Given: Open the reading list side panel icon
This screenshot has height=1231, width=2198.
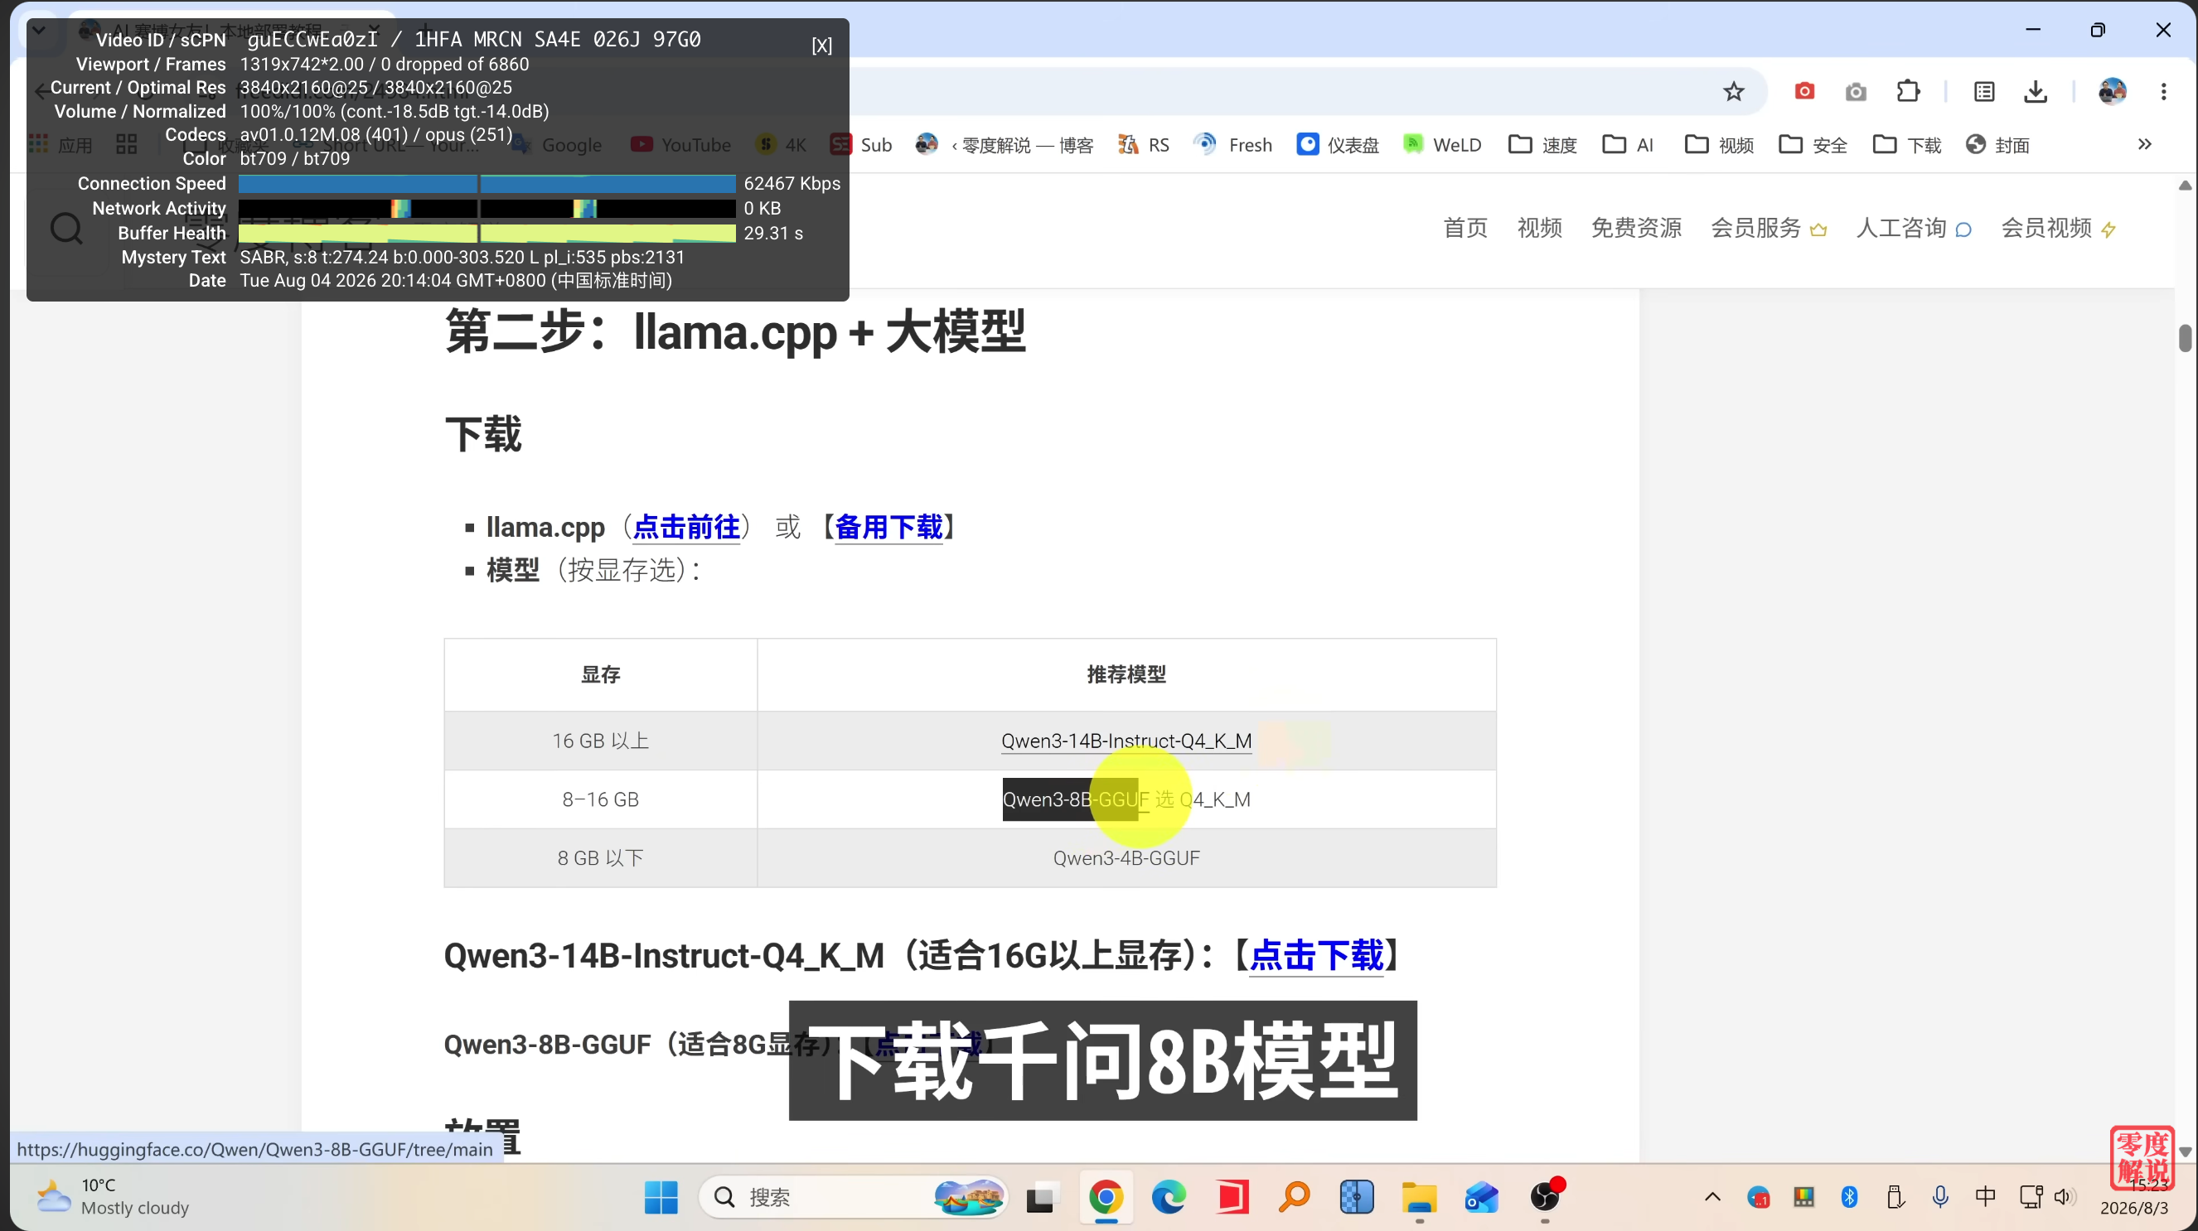Looking at the screenshot, I should (1984, 91).
